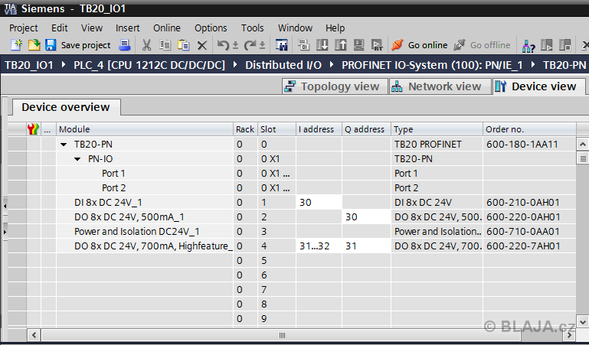
Task: Select the Device overview tab
Action: pyautogui.click(x=66, y=107)
